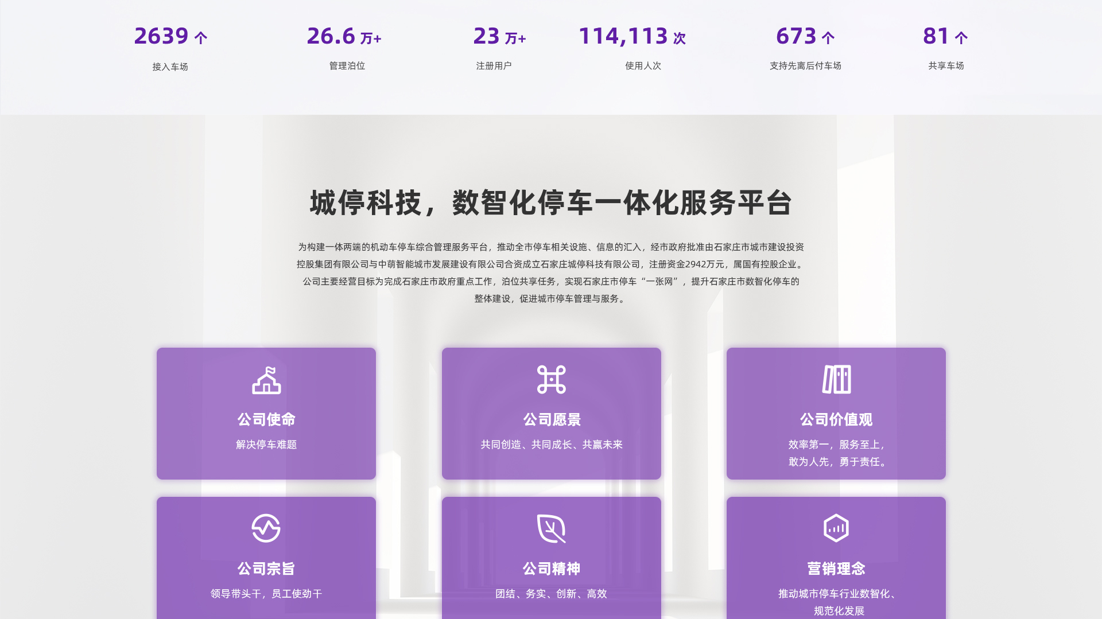Select the 营销理念 card title
The width and height of the screenshot is (1102, 619).
(836, 569)
